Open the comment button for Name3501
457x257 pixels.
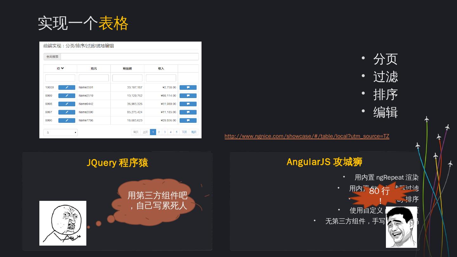[188, 88]
